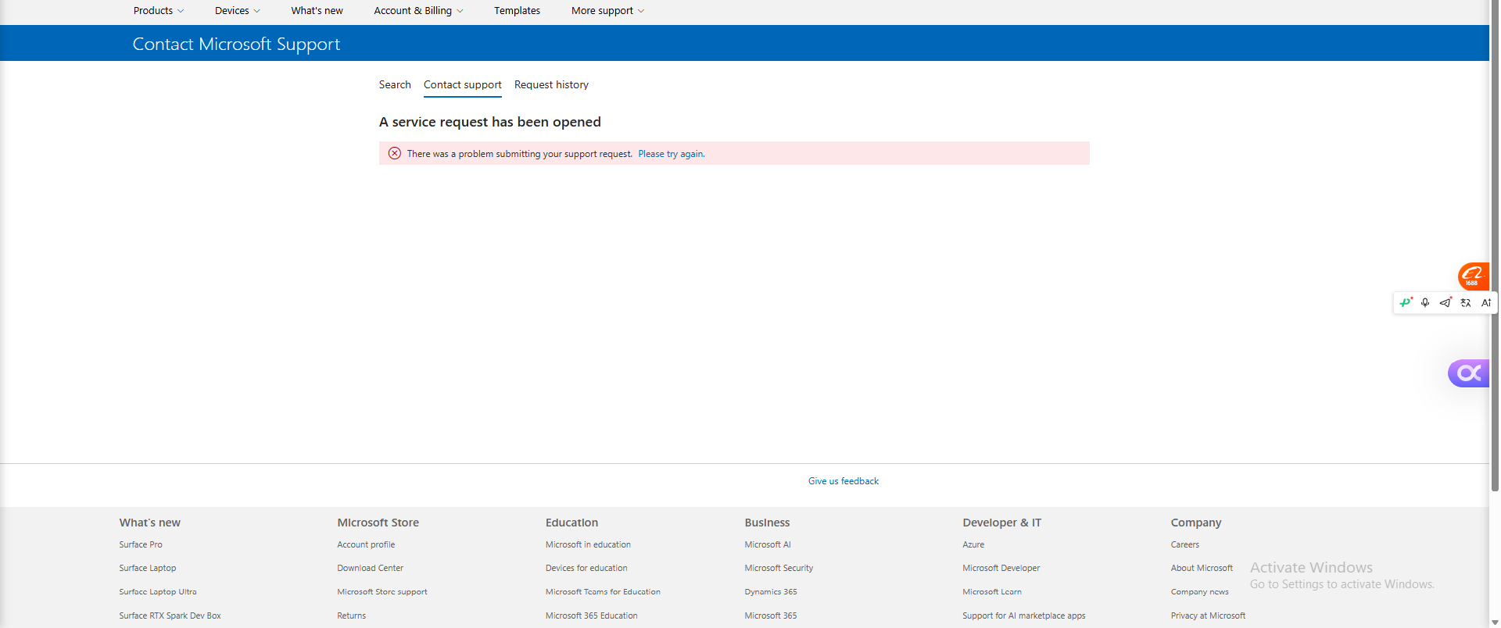Click the red error icon in the alert
This screenshot has width=1501, height=628.
395,153
